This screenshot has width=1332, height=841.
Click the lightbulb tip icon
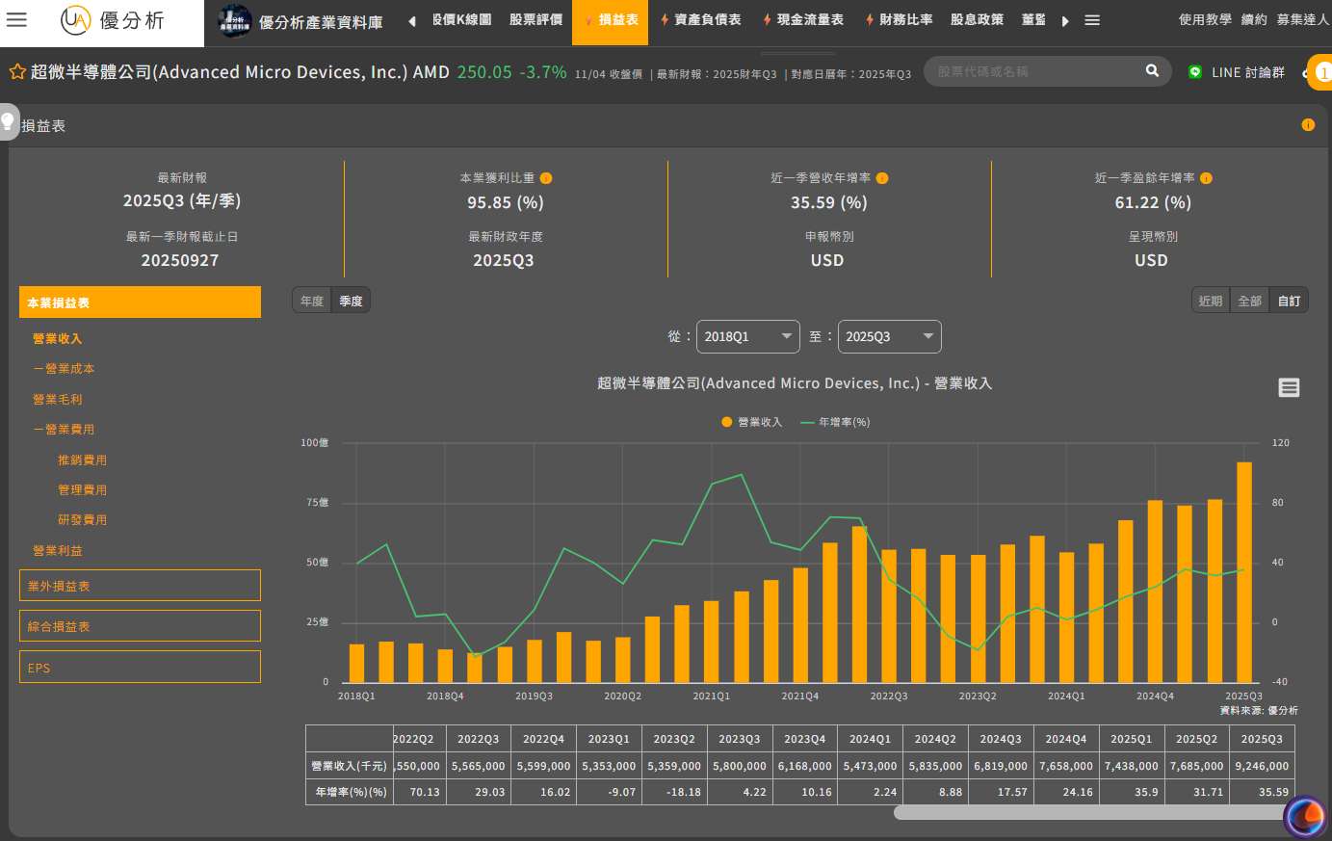click(8, 122)
